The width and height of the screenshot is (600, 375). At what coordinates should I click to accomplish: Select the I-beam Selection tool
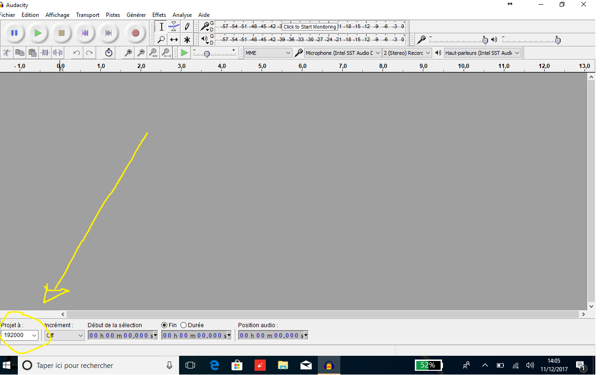pyautogui.click(x=161, y=27)
